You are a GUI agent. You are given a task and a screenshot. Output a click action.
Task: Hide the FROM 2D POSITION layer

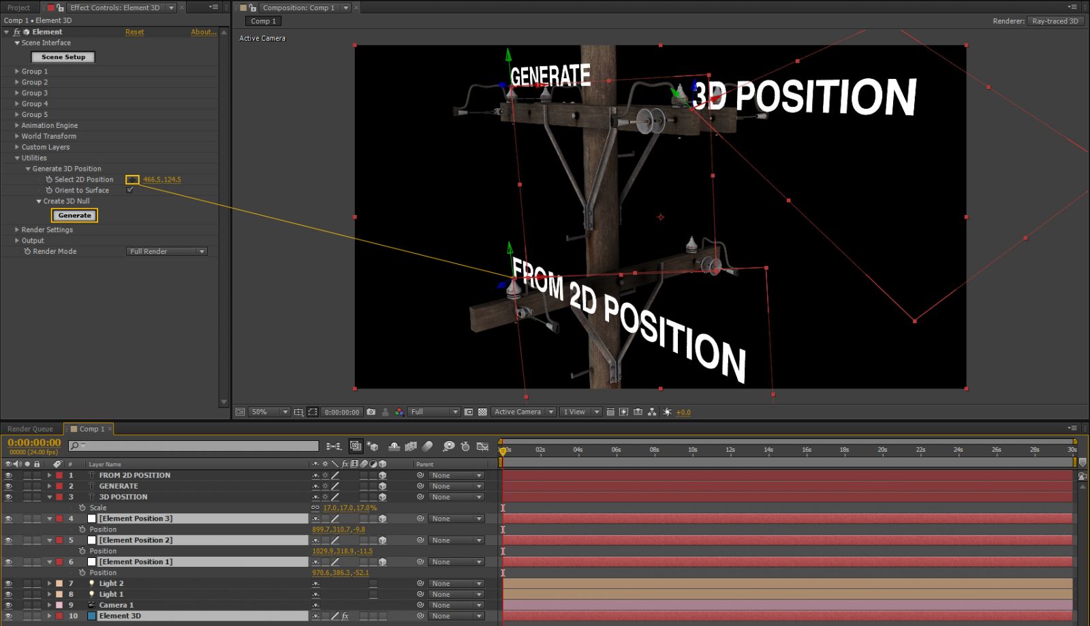[x=9, y=476]
